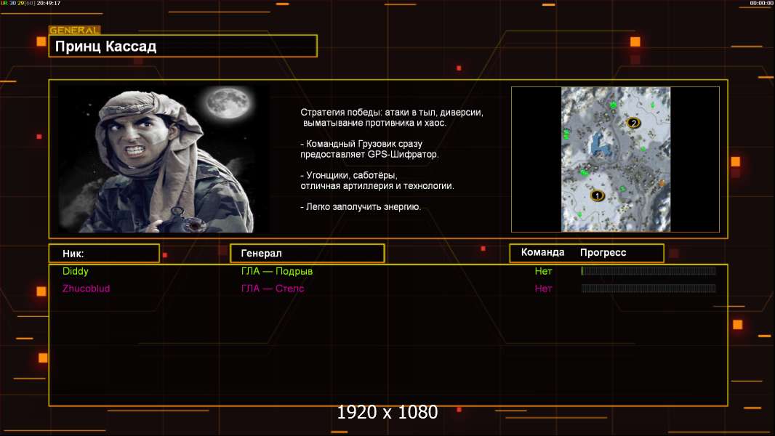This screenshot has width=775, height=436.
Task: Select the Принц Кассад title bar
Action: 182,47
